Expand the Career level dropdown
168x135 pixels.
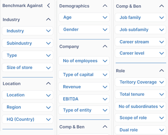(x=140, y=53)
